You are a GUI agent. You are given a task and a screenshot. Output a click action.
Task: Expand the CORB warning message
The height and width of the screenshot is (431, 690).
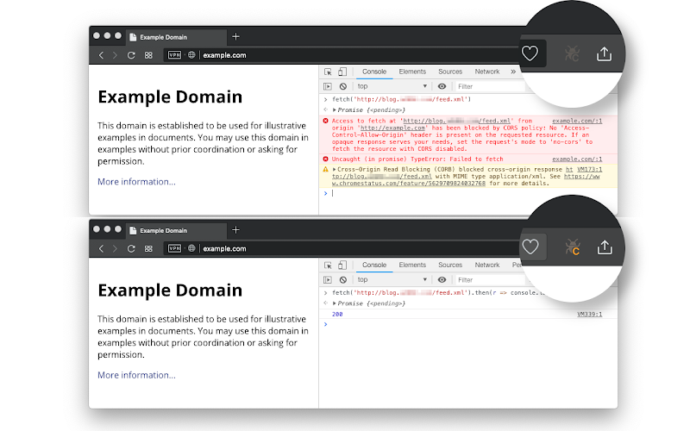pos(335,169)
